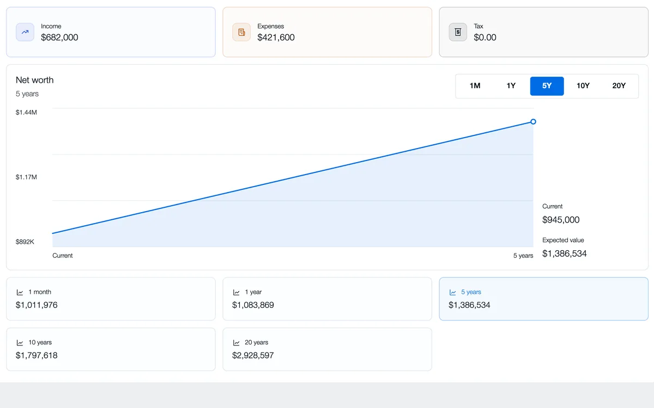Switch chart range to 20Y
Screen dimensions: 654x408
click(619, 86)
